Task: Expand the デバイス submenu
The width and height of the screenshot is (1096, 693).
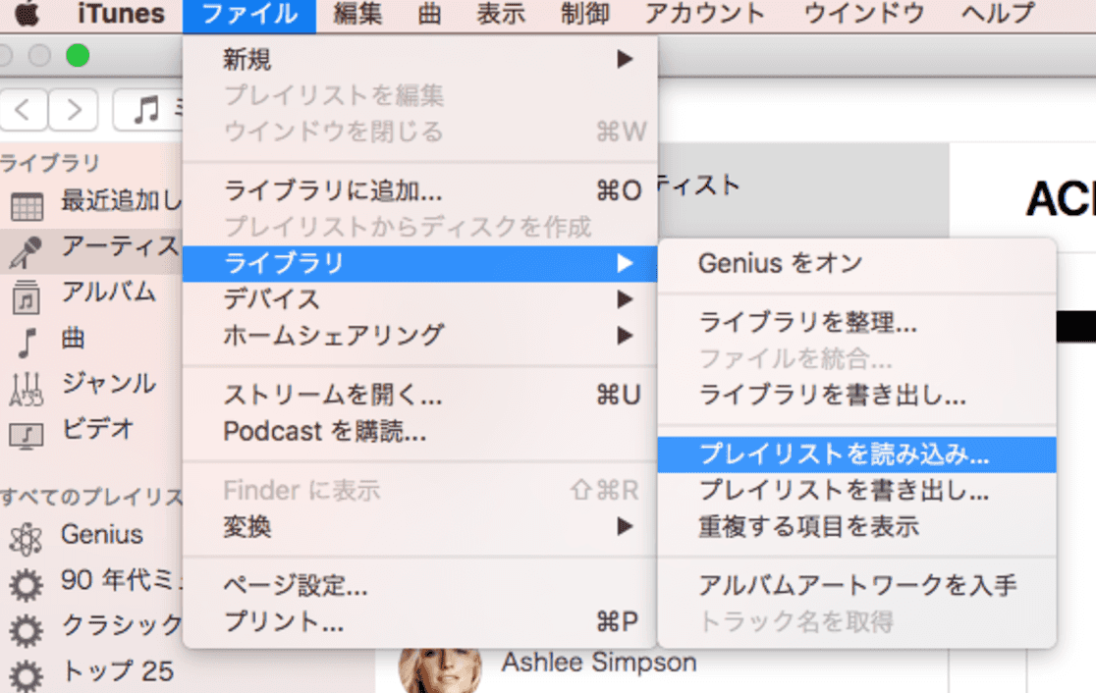Action: pos(419,299)
